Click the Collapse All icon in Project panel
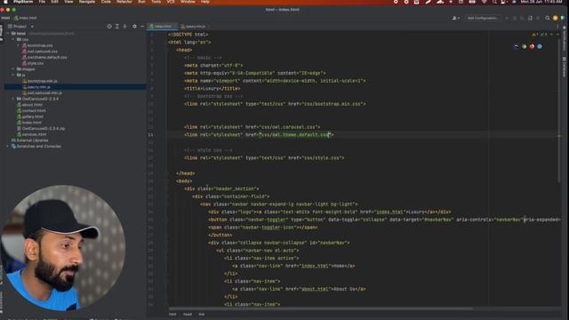 coord(124,27)
